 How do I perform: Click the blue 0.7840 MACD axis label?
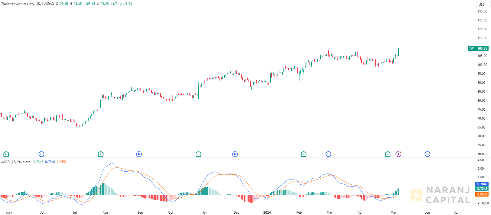(x=482, y=184)
